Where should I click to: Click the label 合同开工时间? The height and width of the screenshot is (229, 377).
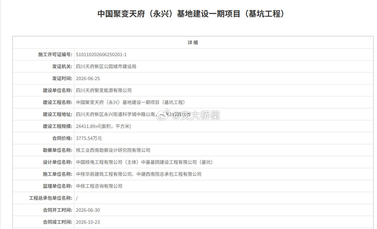tap(57, 210)
